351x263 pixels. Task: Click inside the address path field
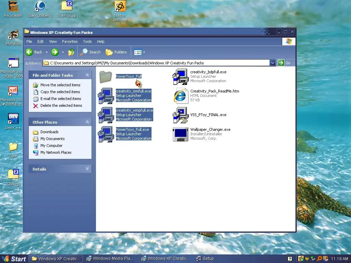[x=156, y=63]
